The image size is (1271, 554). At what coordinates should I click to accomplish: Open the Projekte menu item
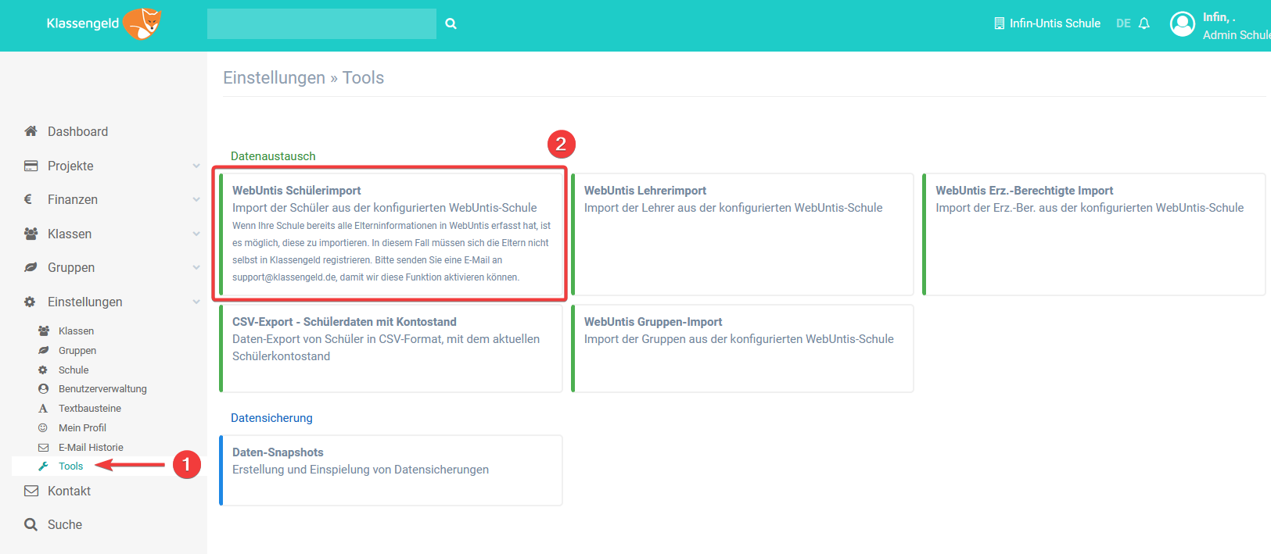70,166
